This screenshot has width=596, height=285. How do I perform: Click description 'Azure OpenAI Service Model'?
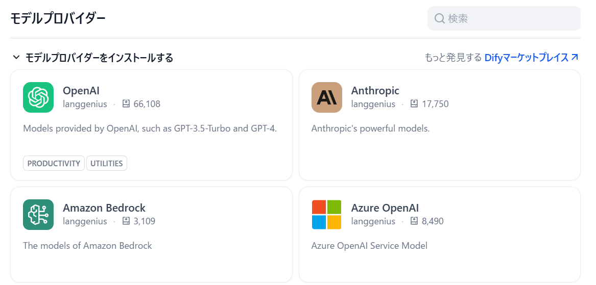369,246
